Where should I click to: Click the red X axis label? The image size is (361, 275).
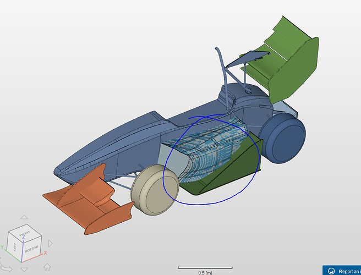[x=45, y=252]
